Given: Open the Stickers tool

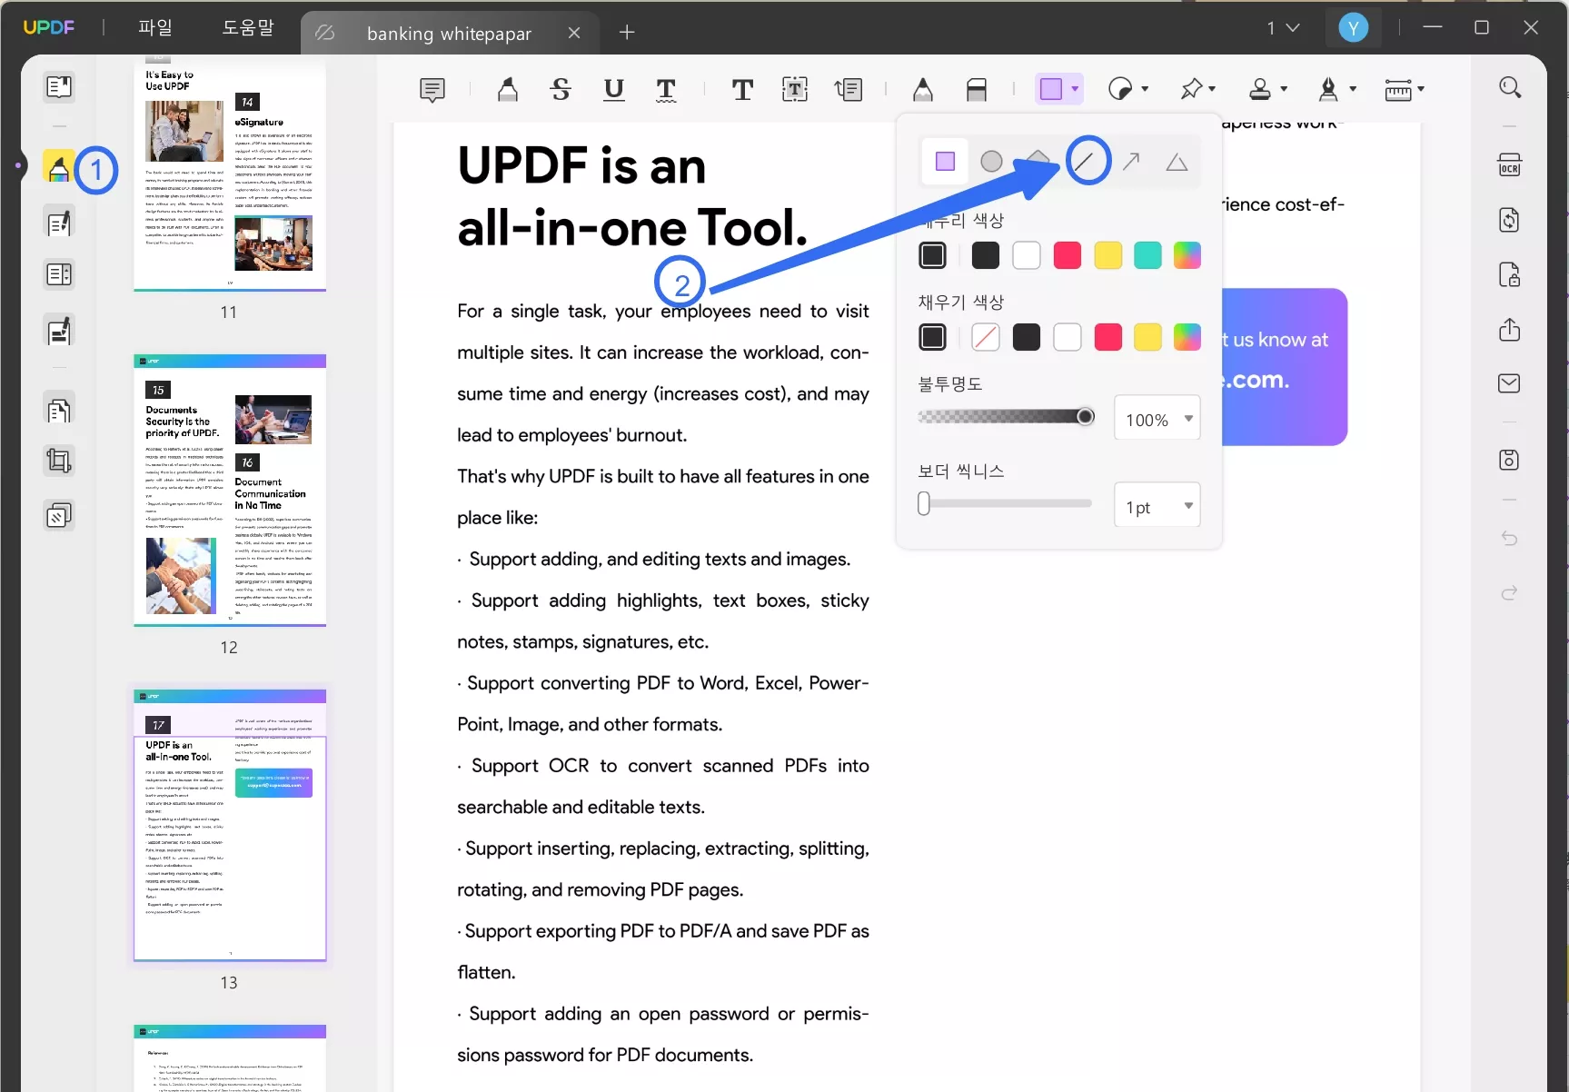Looking at the screenshot, I should coord(1120,89).
